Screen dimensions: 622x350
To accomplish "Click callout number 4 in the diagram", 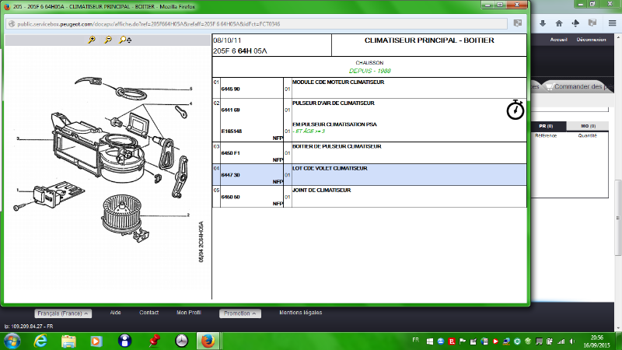I will pos(190,103).
